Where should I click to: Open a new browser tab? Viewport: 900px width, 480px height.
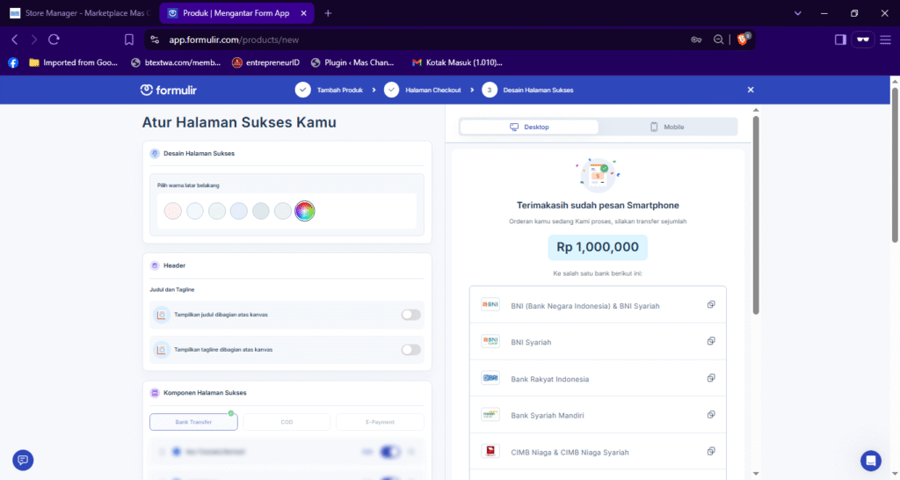tap(328, 13)
